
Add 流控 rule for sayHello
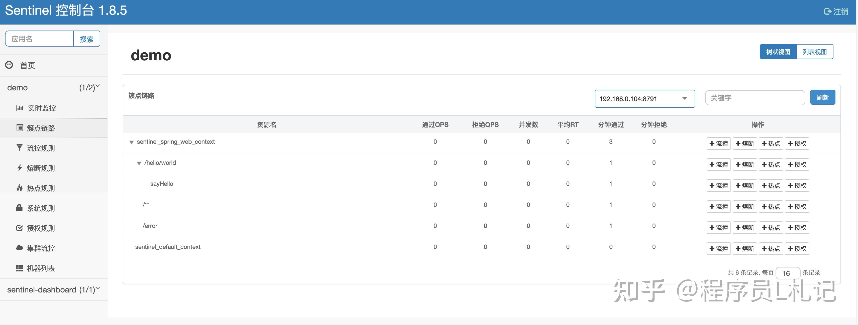tap(718, 186)
